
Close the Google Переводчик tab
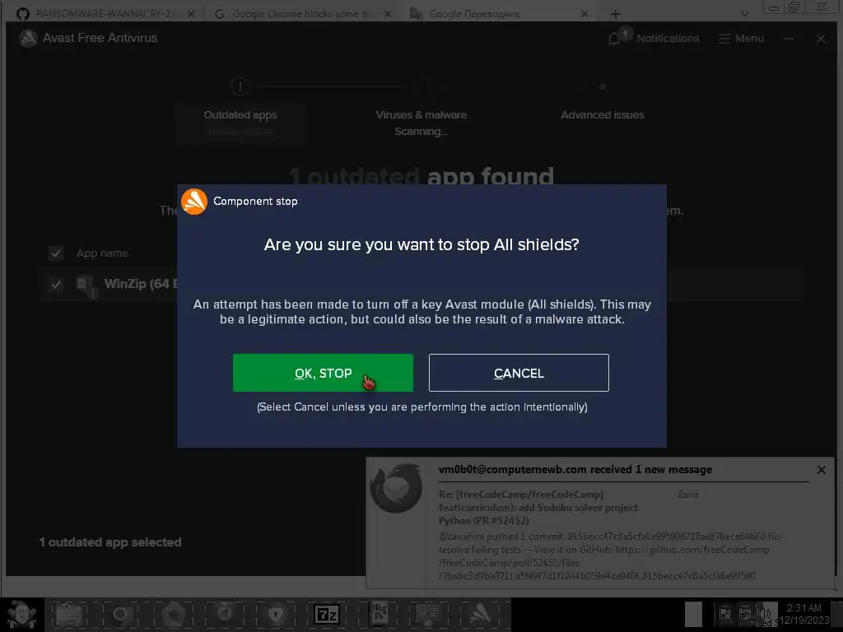click(585, 14)
